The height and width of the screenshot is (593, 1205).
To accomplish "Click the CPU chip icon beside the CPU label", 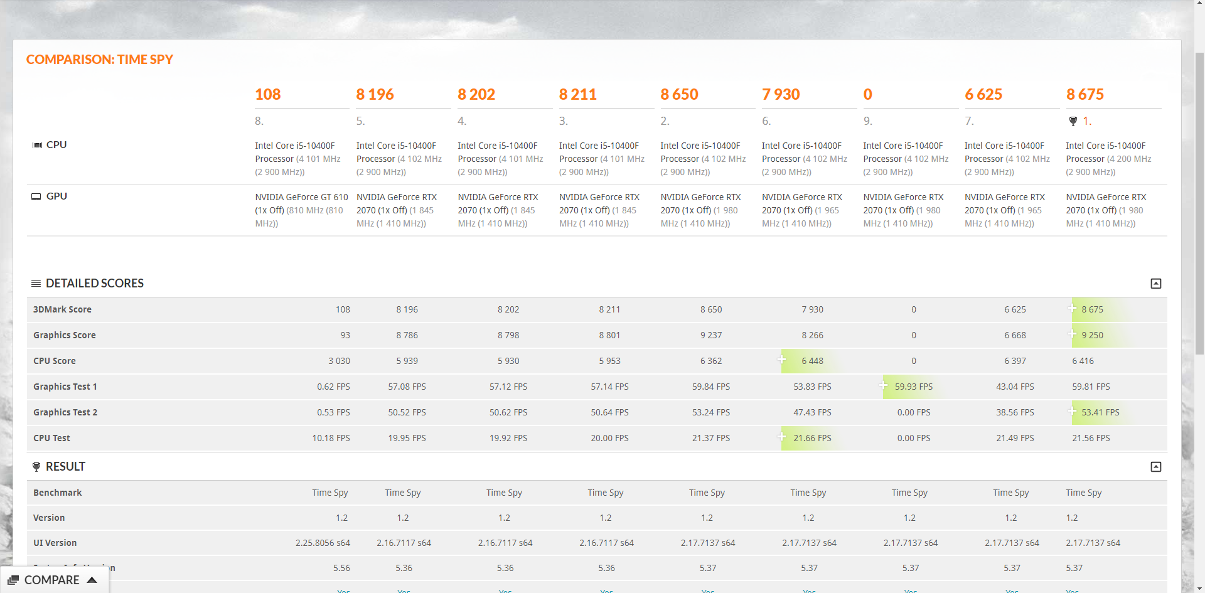I will [x=37, y=145].
